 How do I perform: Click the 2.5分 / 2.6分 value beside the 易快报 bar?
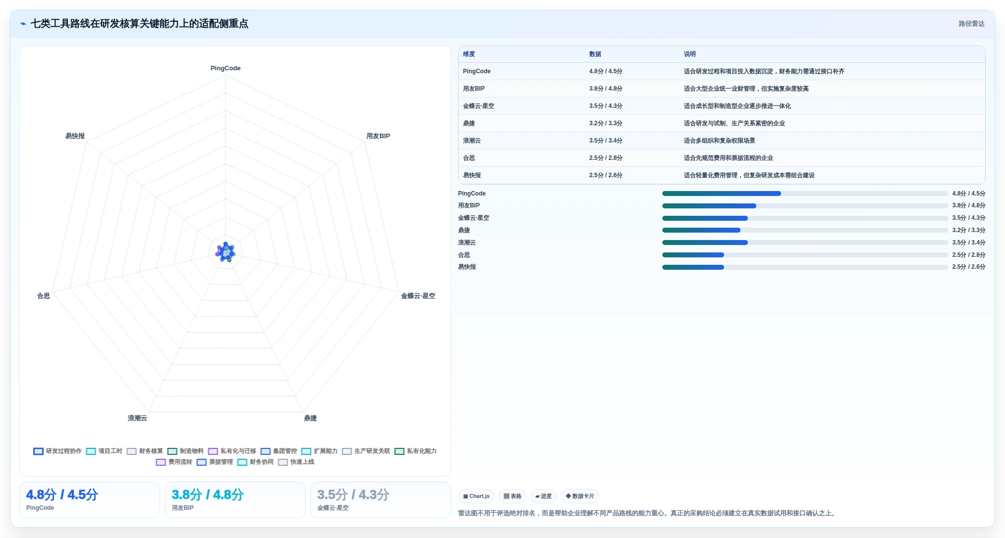point(968,267)
